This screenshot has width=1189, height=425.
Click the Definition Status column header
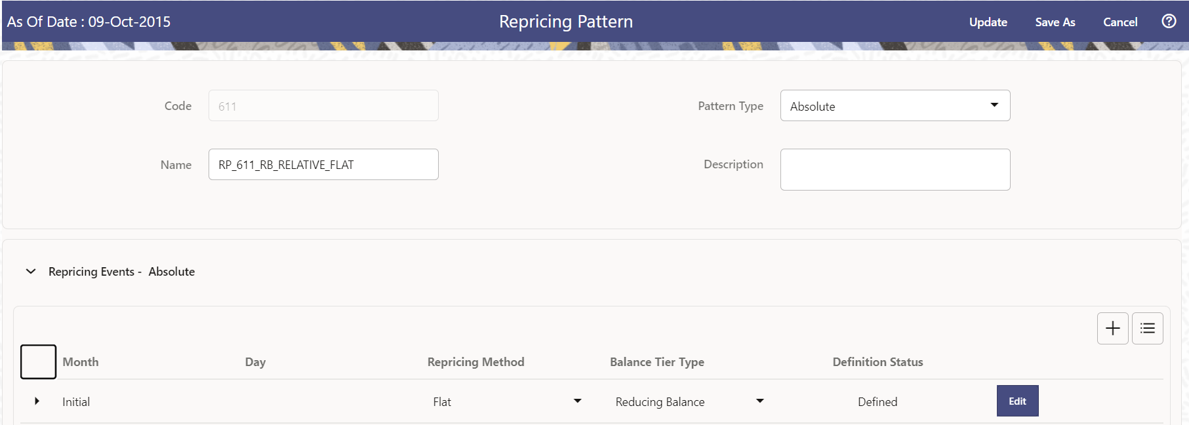877,362
